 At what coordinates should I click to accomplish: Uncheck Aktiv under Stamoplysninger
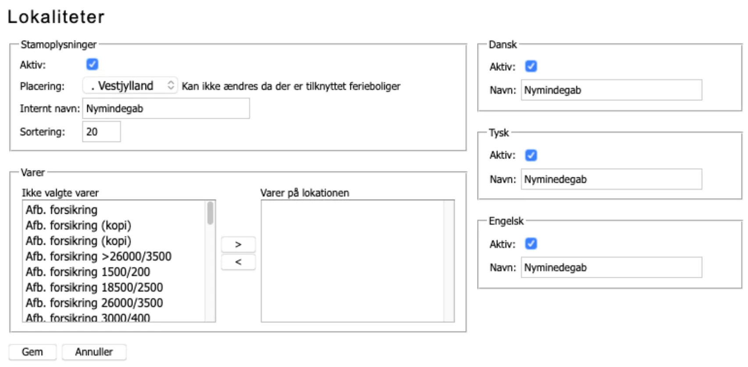click(92, 64)
